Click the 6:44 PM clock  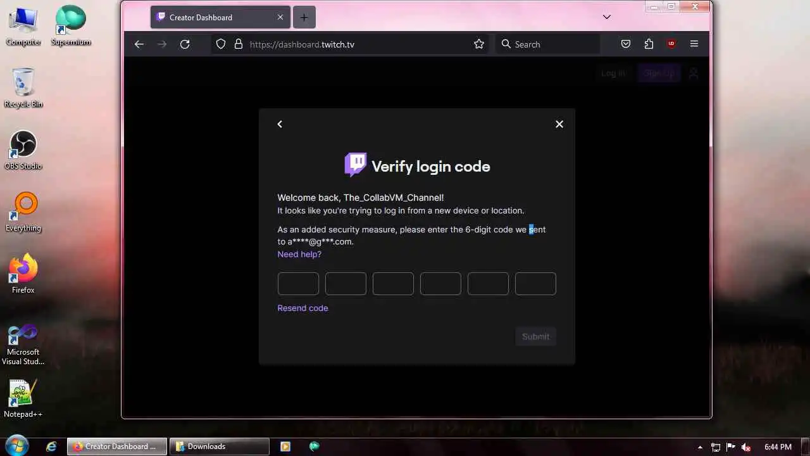[x=778, y=447]
